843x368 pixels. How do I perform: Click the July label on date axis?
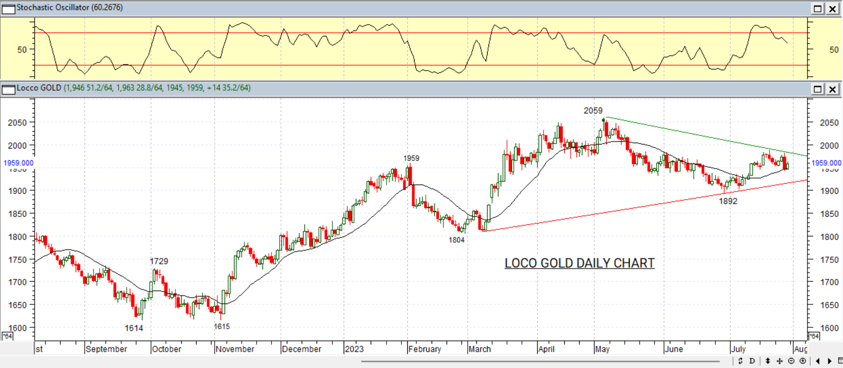tap(738, 349)
